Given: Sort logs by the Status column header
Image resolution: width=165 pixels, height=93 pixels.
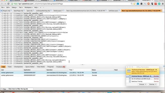Looking at the screenshot, I should pyautogui.click(x=102, y=70).
